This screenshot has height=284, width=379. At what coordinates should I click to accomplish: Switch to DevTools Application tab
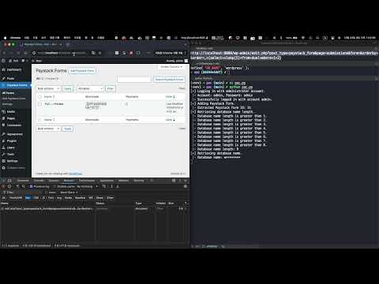point(107,181)
